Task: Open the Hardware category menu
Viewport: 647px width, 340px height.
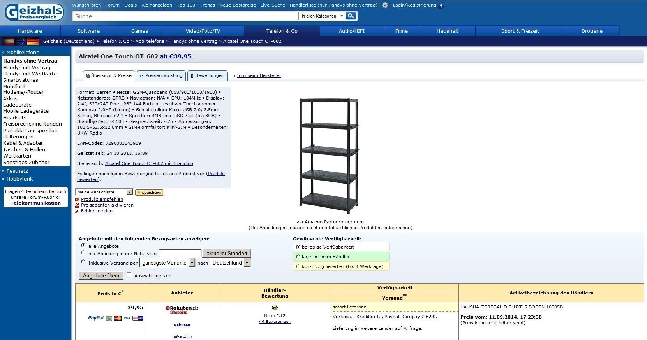Action: click(x=30, y=31)
